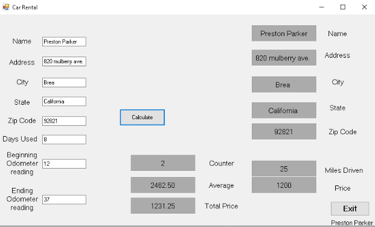This screenshot has width=375, height=227.
Task: Click into the City text box
Action: (64, 82)
